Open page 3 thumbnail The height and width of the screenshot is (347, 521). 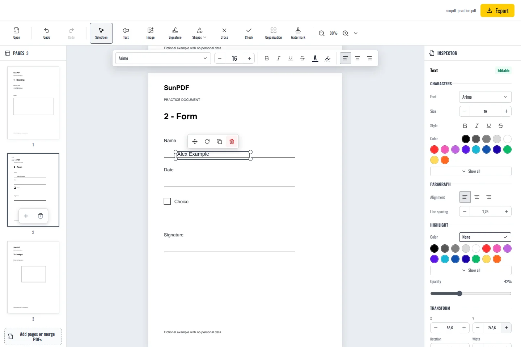tap(33, 277)
